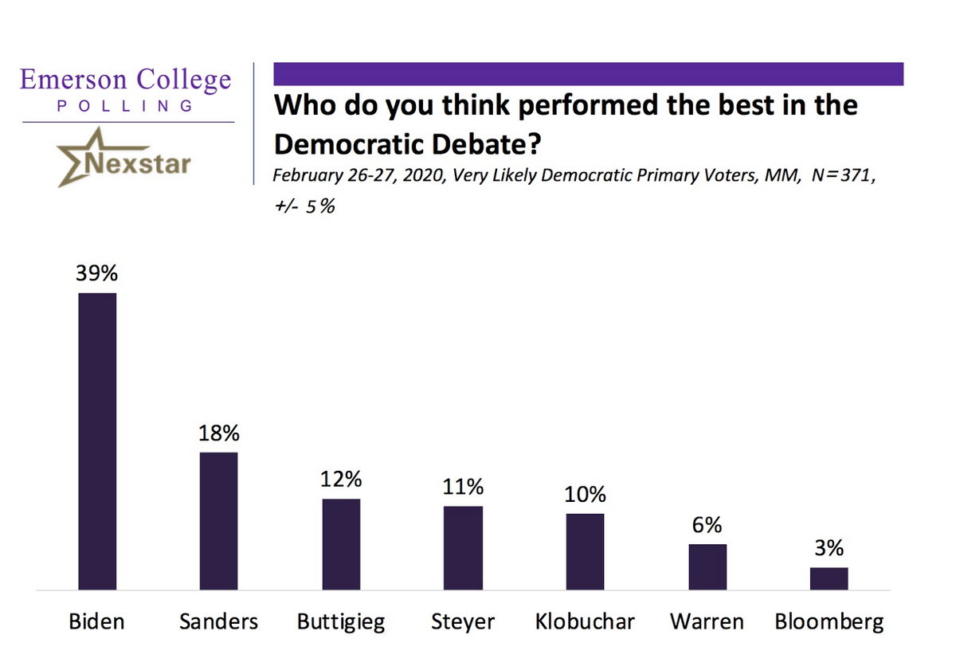
Task: Click the Emerson College Polling logo text
Action: pyautogui.click(x=126, y=89)
